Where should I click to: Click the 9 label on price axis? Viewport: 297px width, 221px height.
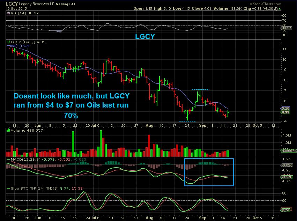[x=285, y=70]
